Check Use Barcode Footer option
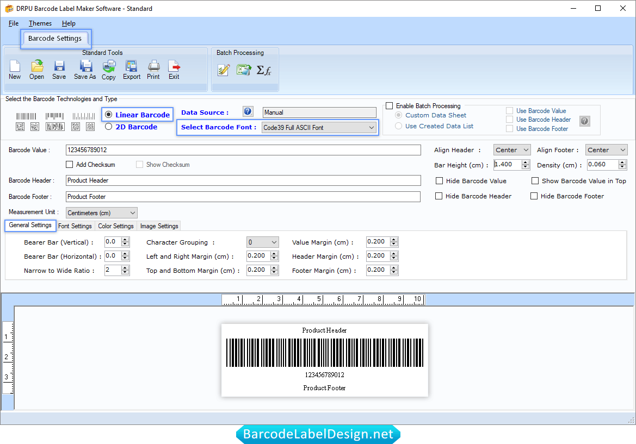The width and height of the screenshot is (636, 444). [x=509, y=128]
